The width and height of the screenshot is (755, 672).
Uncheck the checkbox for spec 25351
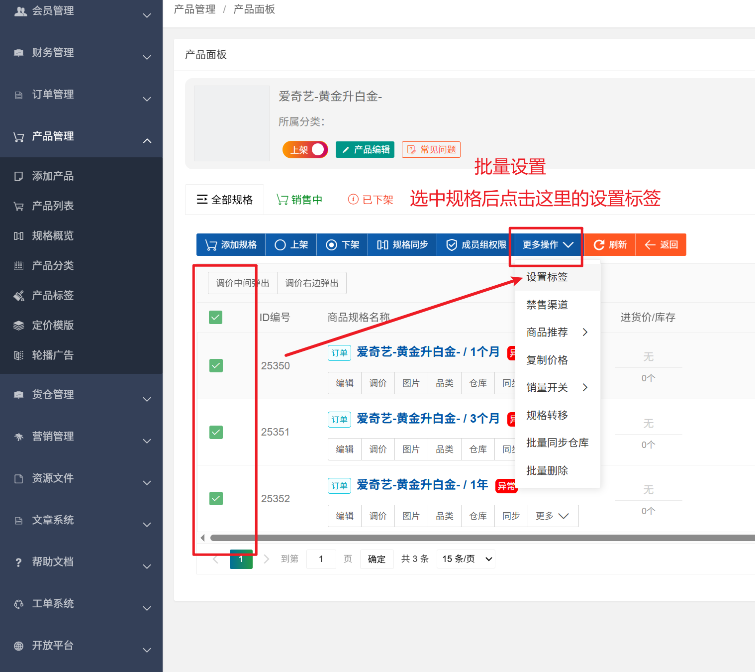point(216,432)
